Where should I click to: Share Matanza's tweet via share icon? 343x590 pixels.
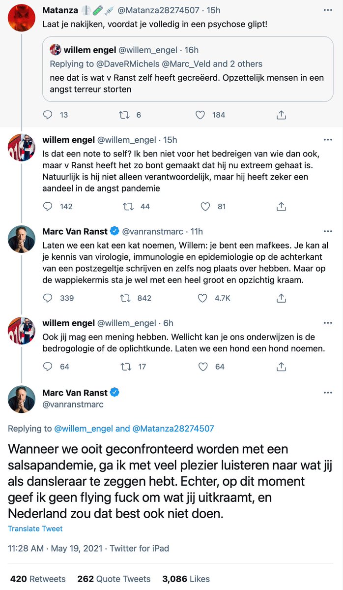point(281,115)
